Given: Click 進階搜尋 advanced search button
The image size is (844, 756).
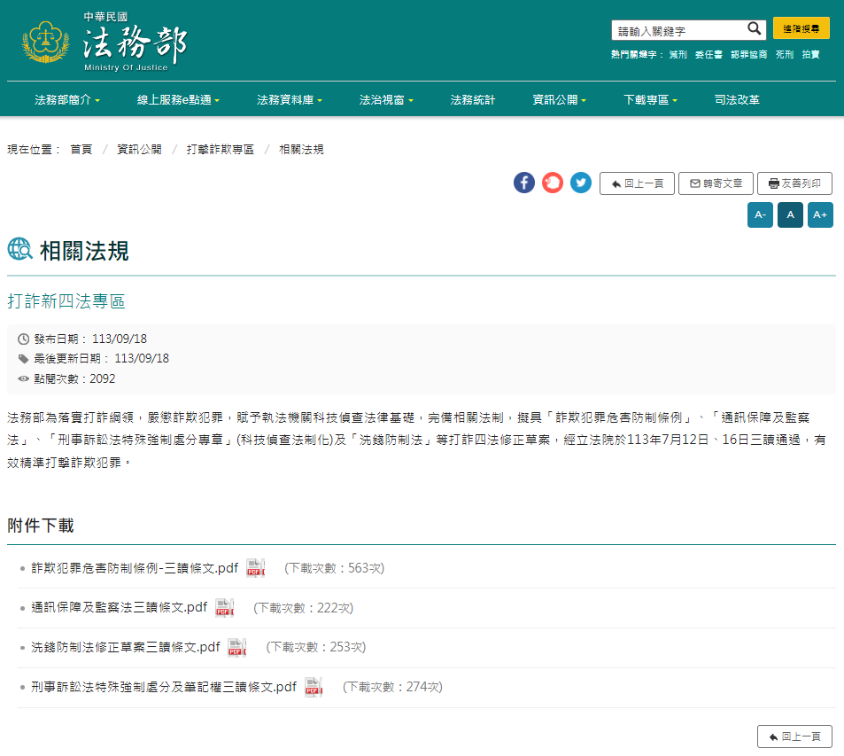Looking at the screenshot, I should pos(801,29).
